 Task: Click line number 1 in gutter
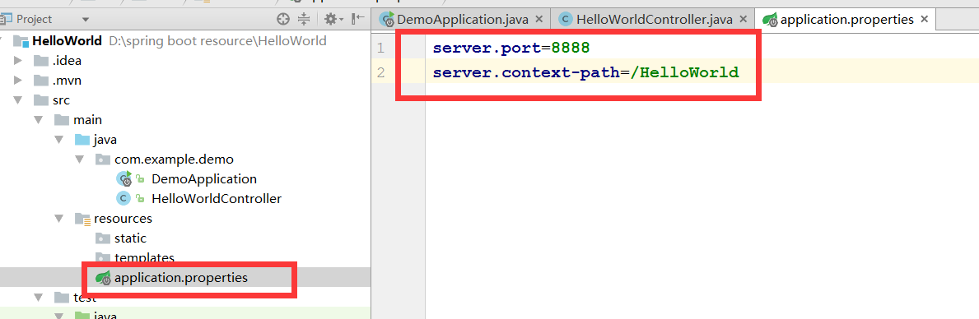pyautogui.click(x=381, y=48)
